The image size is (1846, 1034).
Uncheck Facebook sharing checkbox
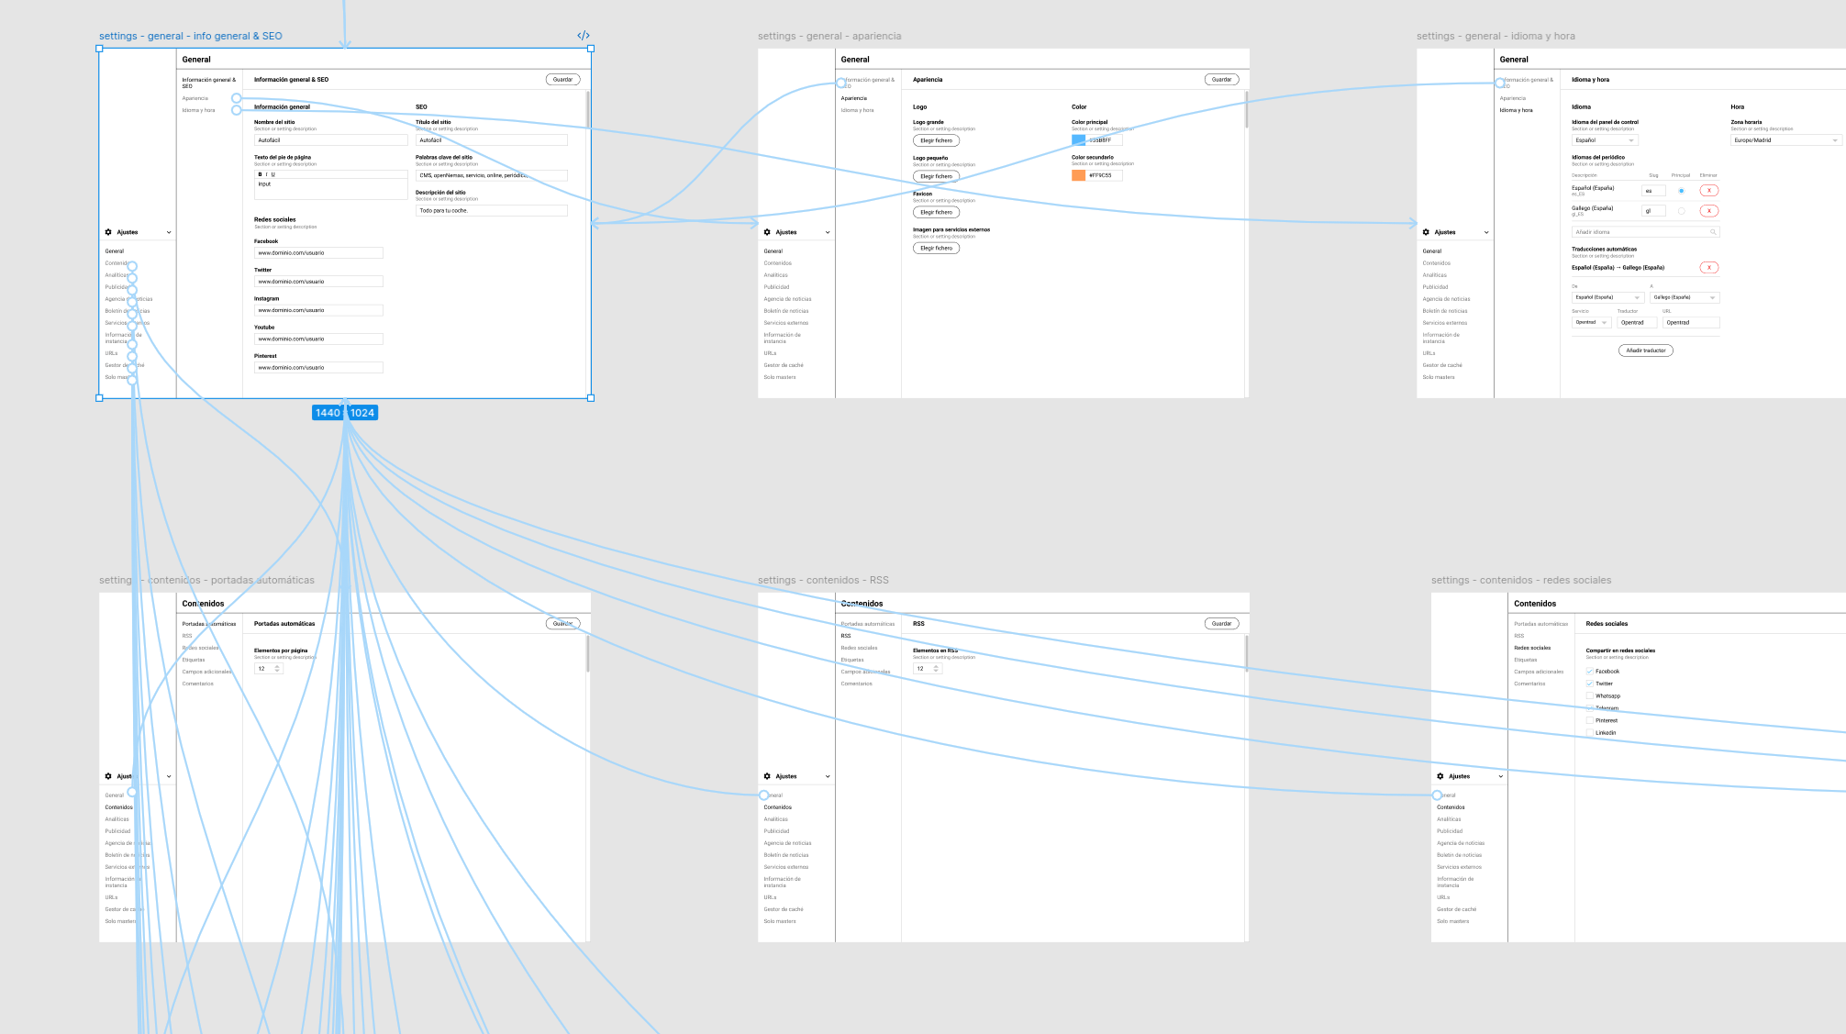click(x=1590, y=672)
